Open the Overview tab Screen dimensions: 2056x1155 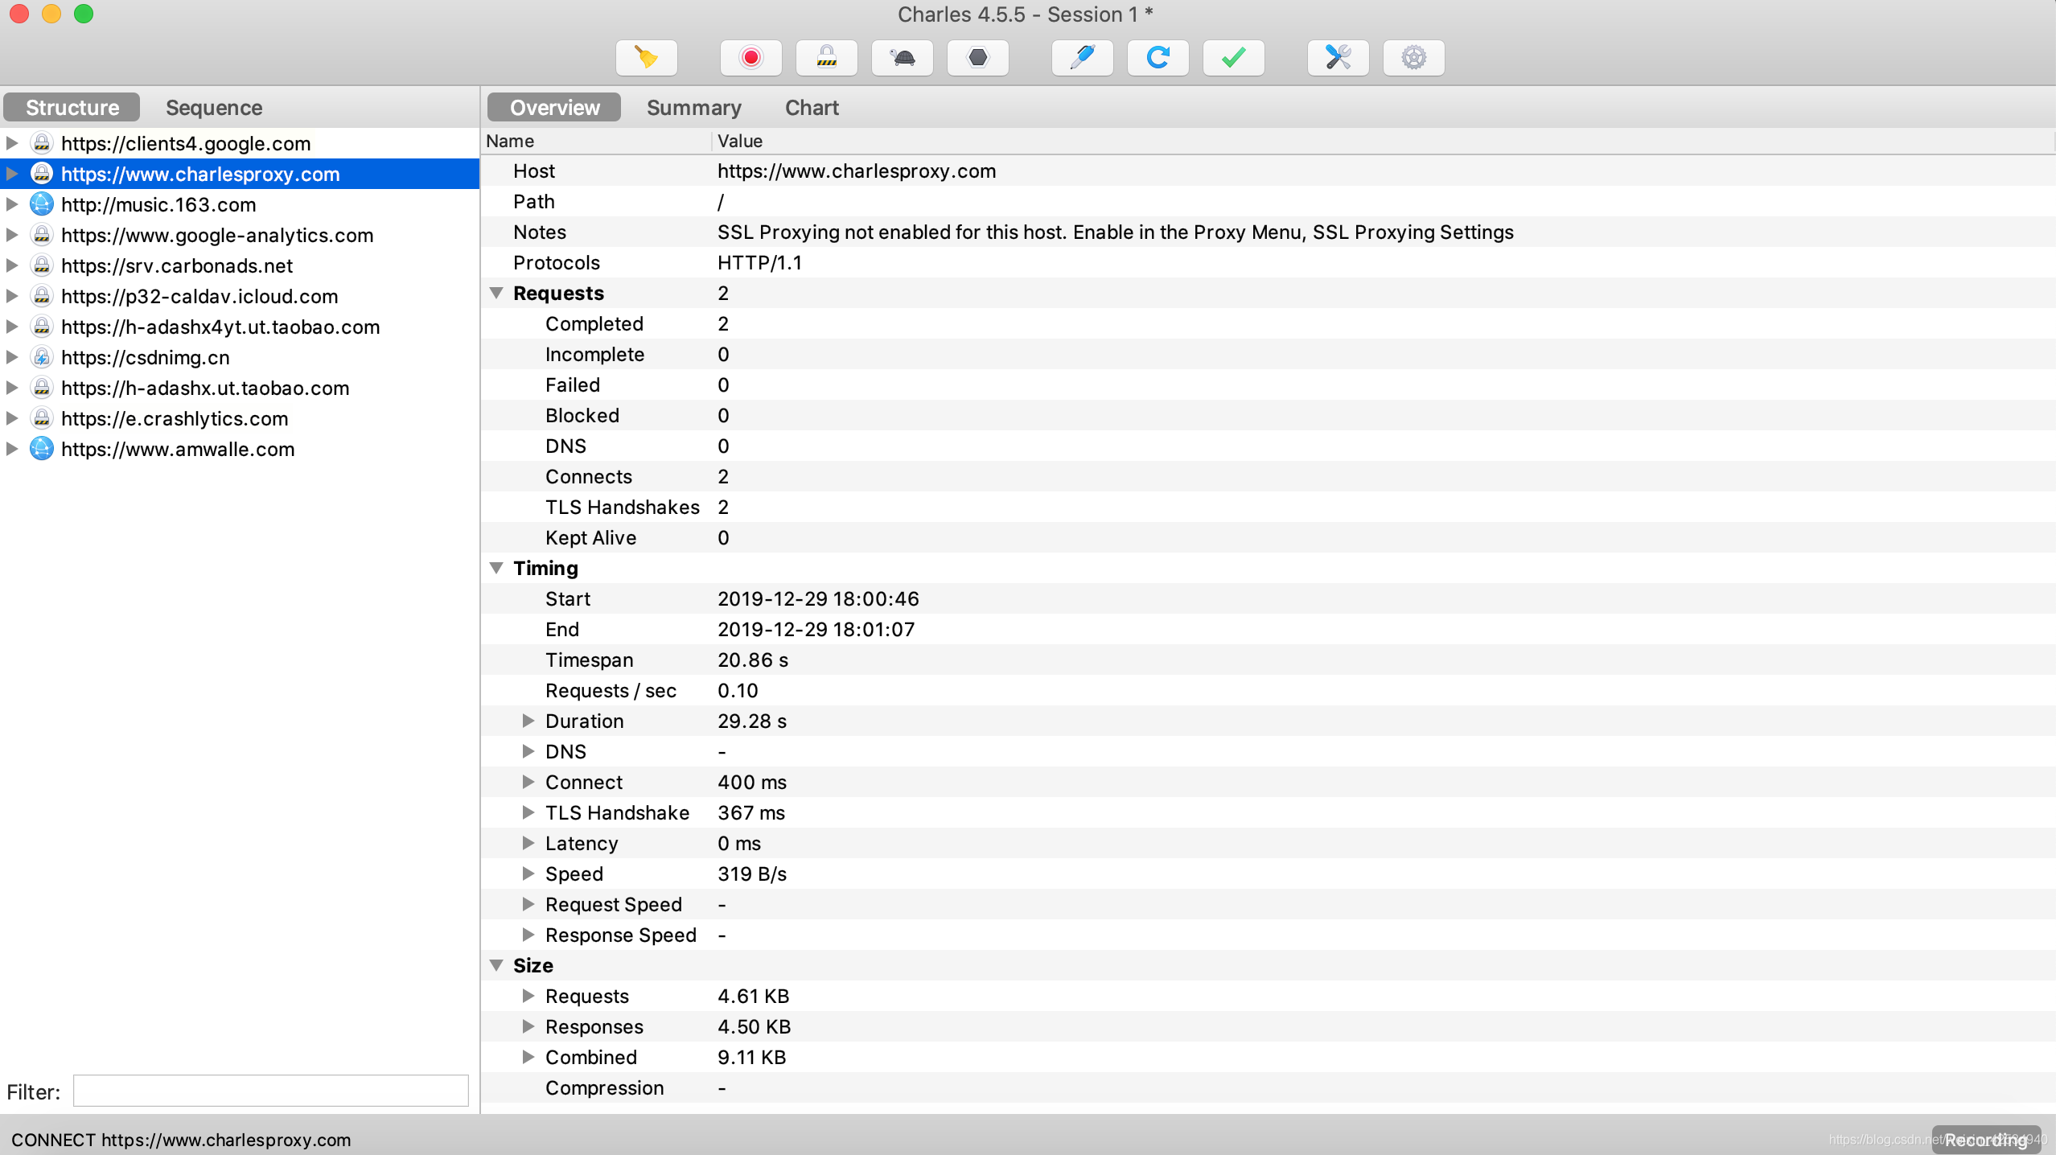[x=554, y=107]
